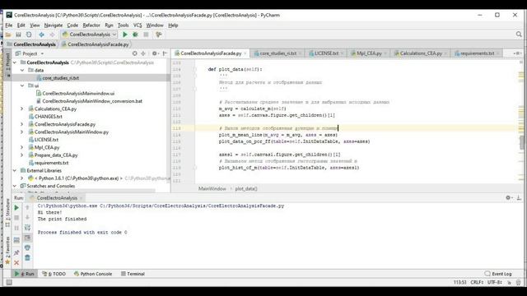This screenshot has width=527, height=296.
Task: Hide the Project panel with the hide icon
Action: pos(165,53)
